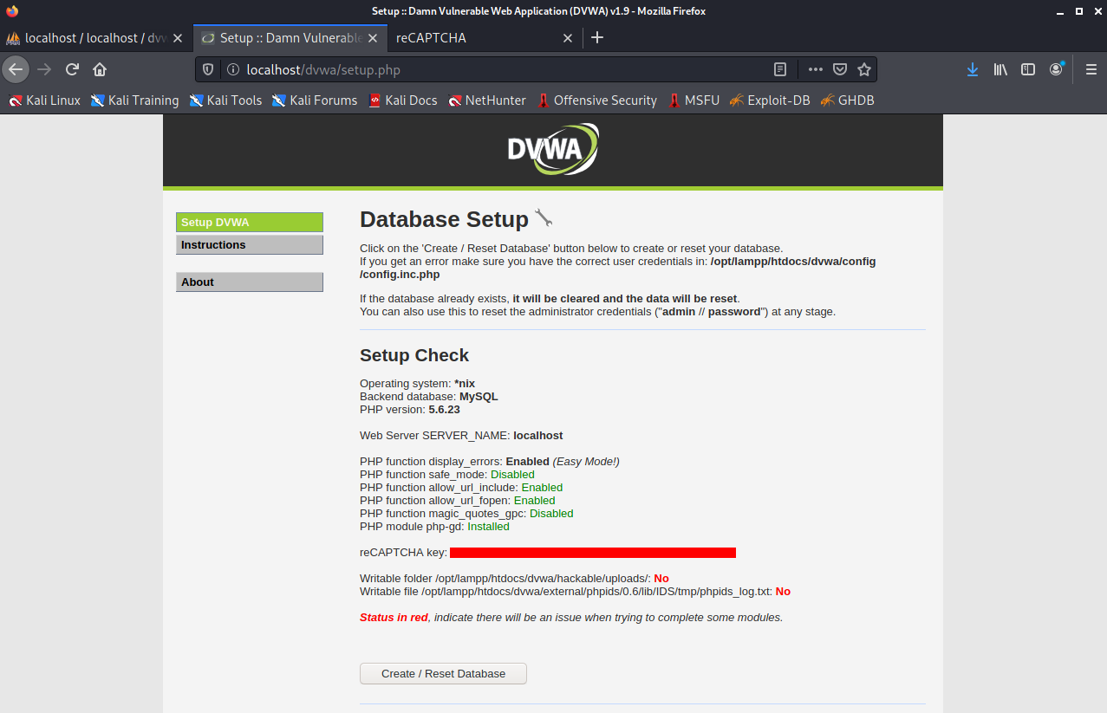Open the page actions three-dot menu
1107x713 pixels.
(x=815, y=69)
